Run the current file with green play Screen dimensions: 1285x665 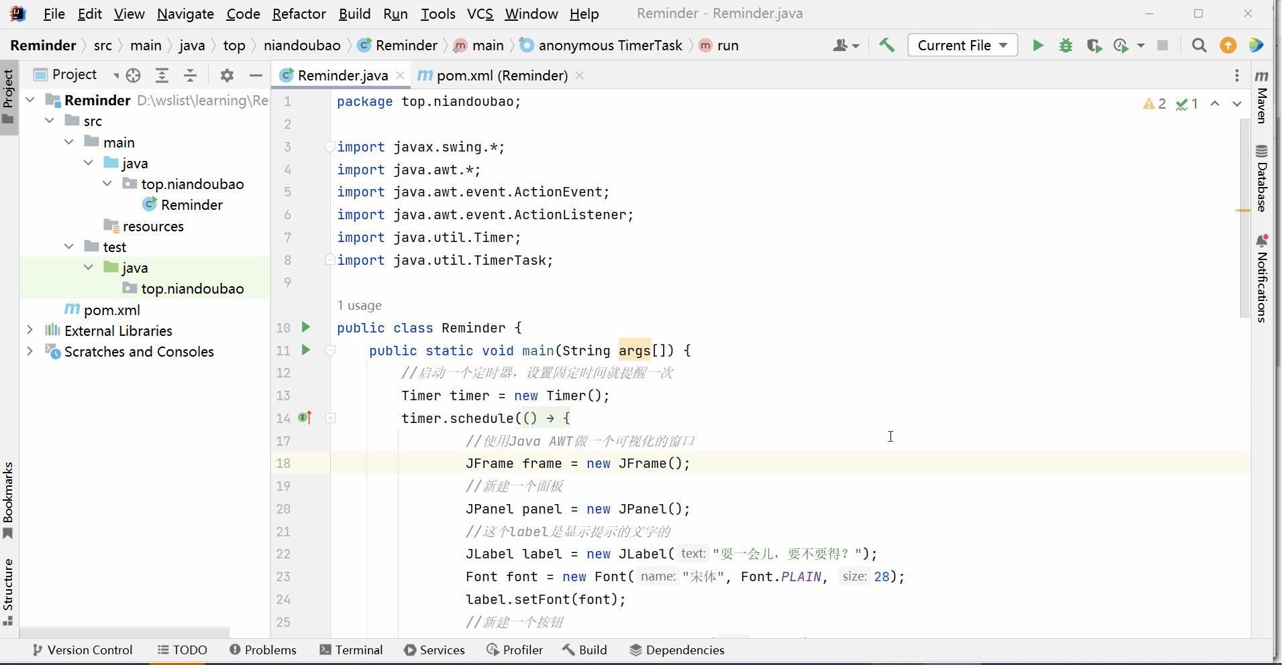pos(1037,46)
